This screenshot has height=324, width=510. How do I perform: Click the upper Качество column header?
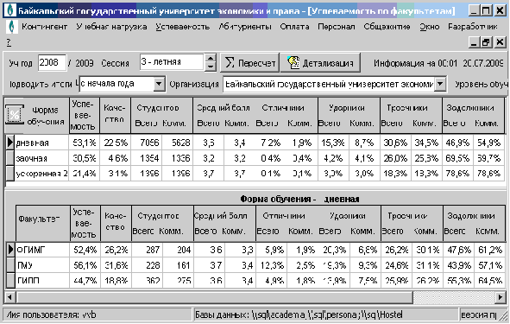[x=116, y=115]
